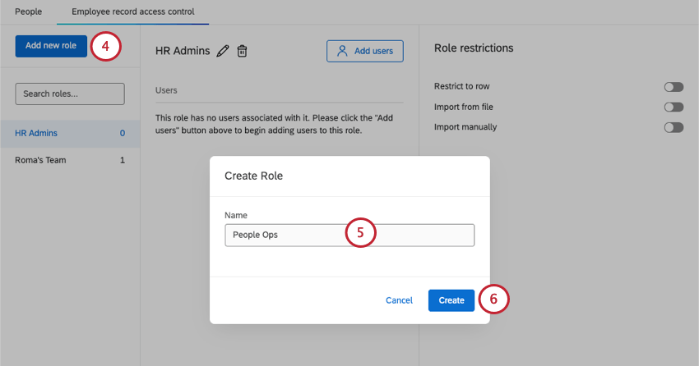Click the red step 6 circle marker
The width and height of the screenshot is (699, 366).
click(493, 300)
